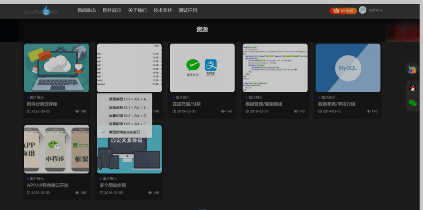This screenshot has width=423, height=210.
Task: Click the eye views icon on 附件分离云存储 card
Action: pyautogui.click(x=77, y=111)
